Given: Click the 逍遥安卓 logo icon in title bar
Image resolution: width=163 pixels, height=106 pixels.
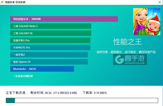Looking at the screenshot, I should 2,2.
